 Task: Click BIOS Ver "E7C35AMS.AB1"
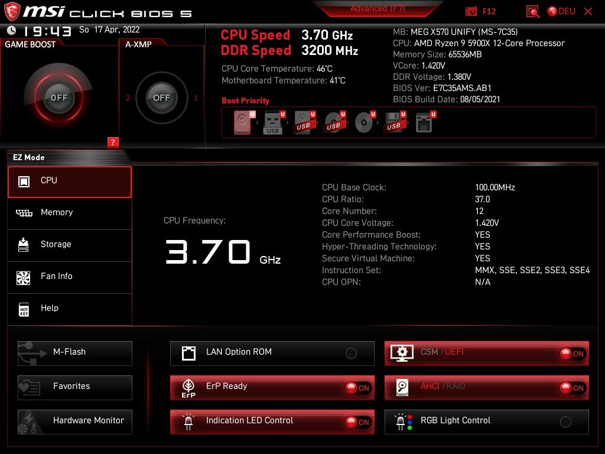point(462,88)
